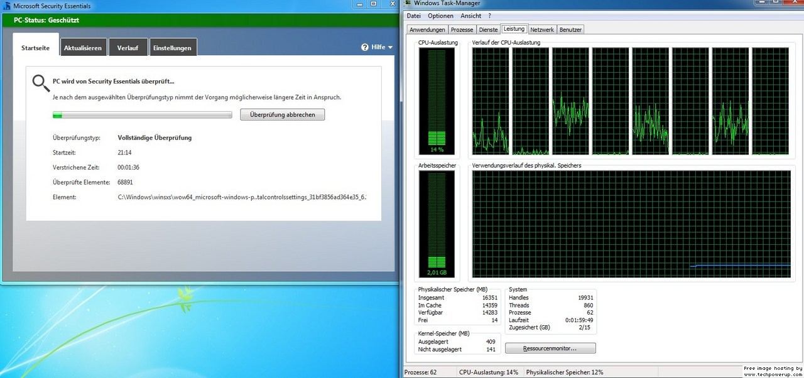Open the Optionen menu
This screenshot has height=378, width=804.
tap(440, 16)
